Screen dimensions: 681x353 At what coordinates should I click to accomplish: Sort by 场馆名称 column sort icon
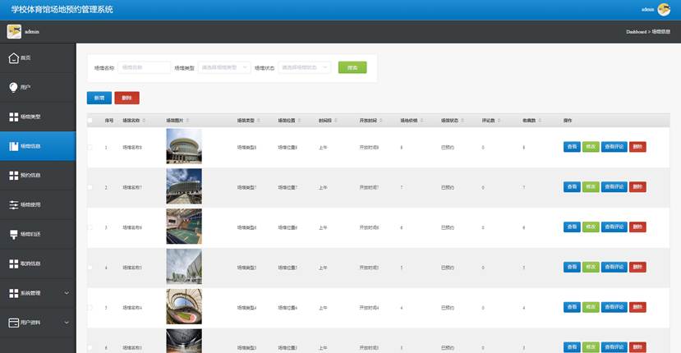[144, 121]
